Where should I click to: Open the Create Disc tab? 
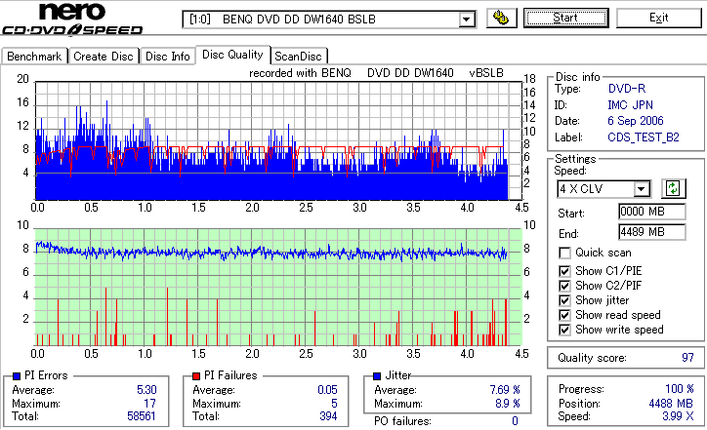click(104, 57)
